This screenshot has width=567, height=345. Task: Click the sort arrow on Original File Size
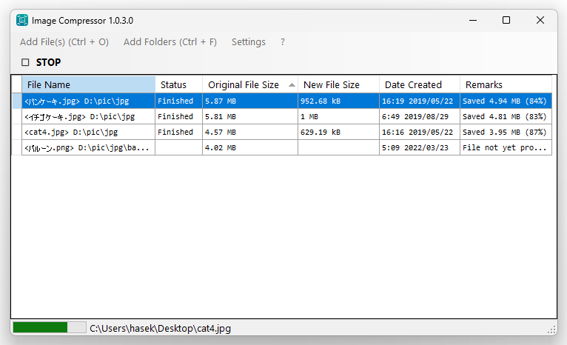292,85
